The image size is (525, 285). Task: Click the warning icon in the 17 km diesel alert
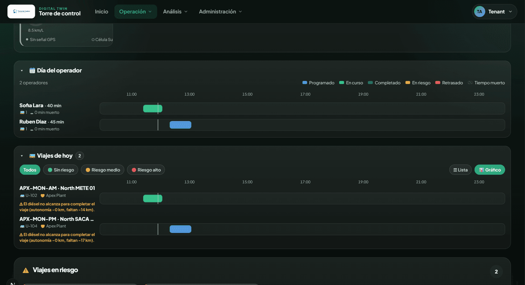point(21,235)
